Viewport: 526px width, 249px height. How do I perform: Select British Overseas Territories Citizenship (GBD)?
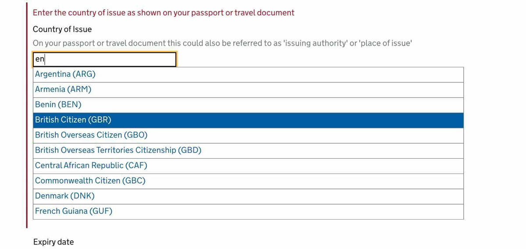[118, 150]
